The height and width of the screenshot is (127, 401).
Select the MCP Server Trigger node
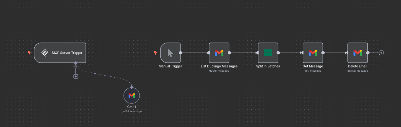pos(60,53)
